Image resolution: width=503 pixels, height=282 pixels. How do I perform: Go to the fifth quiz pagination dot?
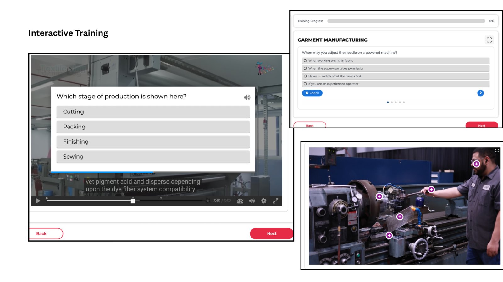click(x=404, y=102)
